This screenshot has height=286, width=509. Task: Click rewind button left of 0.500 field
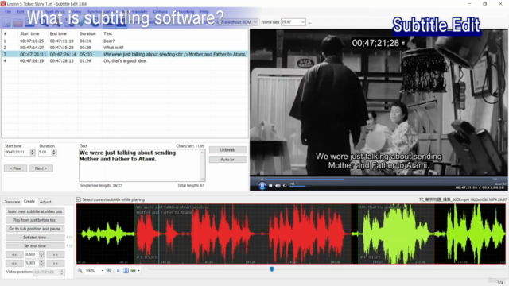click(x=14, y=254)
